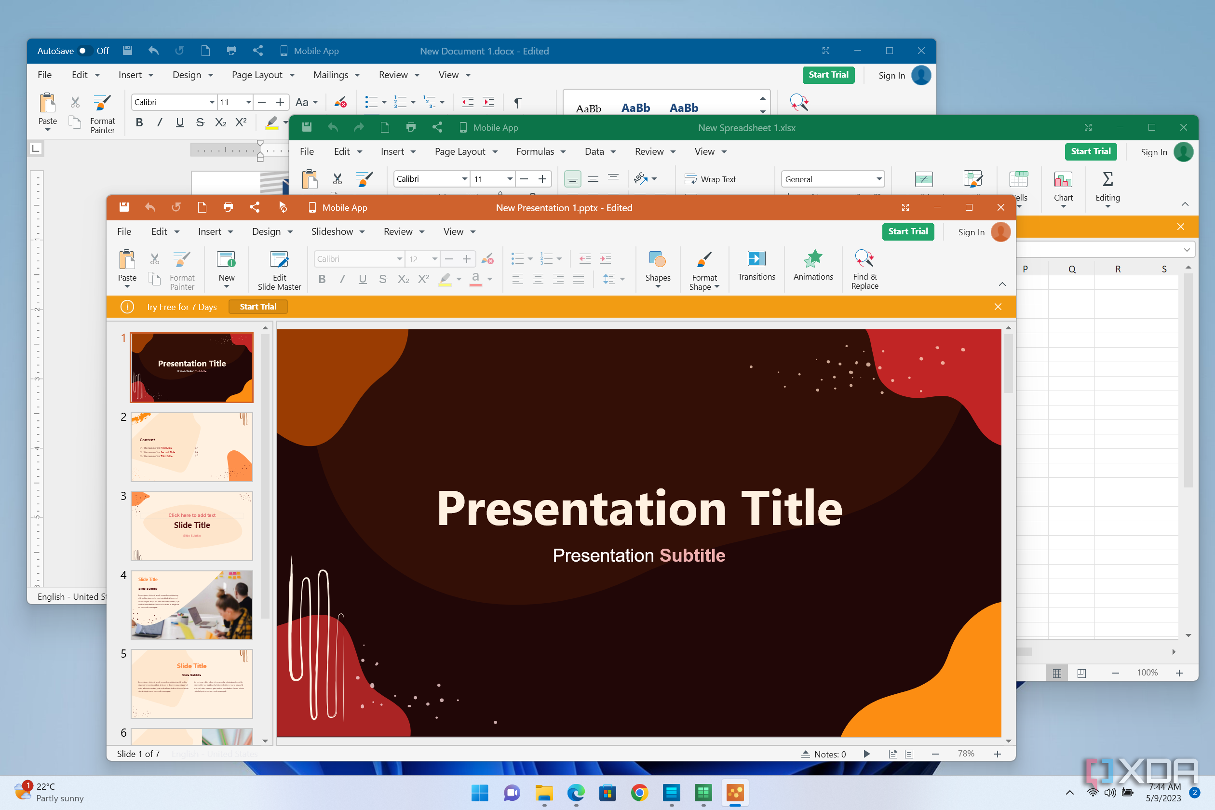Expand the spreadsheet formula bar chevron

(1187, 250)
